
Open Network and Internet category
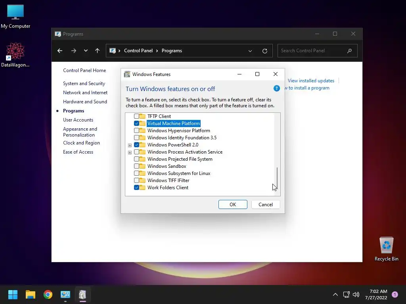[85, 93]
